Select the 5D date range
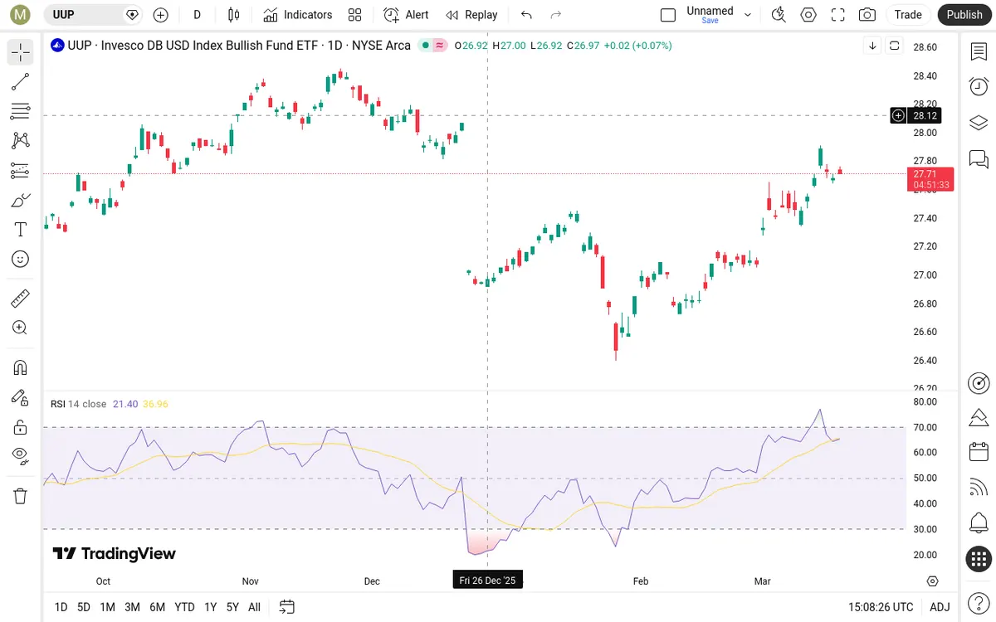 pos(84,607)
